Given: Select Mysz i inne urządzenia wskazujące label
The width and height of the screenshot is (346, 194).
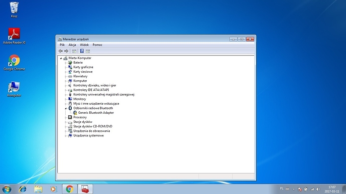Looking at the screenshot, I should pyautogui.click(x=96, y=103).
